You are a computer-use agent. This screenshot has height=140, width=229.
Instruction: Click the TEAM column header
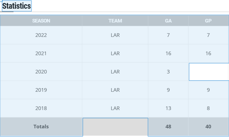tap(115, 21)
